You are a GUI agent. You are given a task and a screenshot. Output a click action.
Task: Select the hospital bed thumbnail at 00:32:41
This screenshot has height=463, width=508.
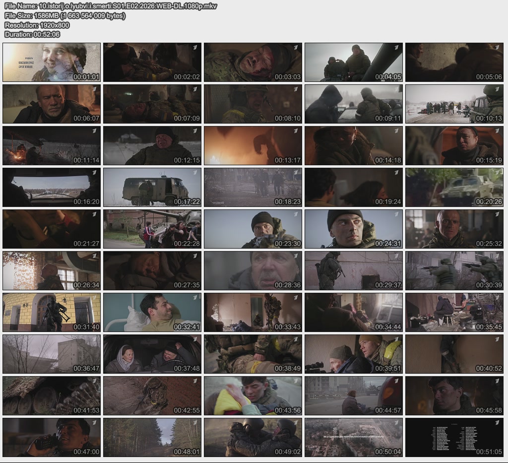click(152, 312)
